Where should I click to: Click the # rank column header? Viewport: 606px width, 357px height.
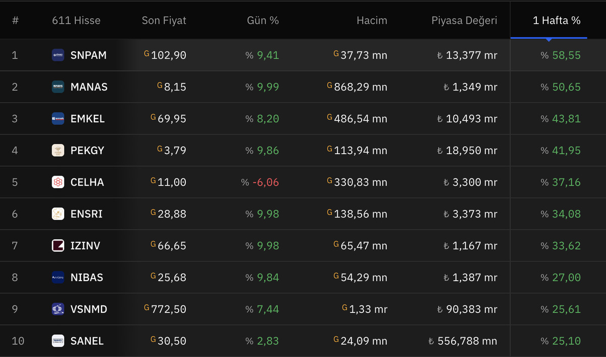[x=15, y=21]
